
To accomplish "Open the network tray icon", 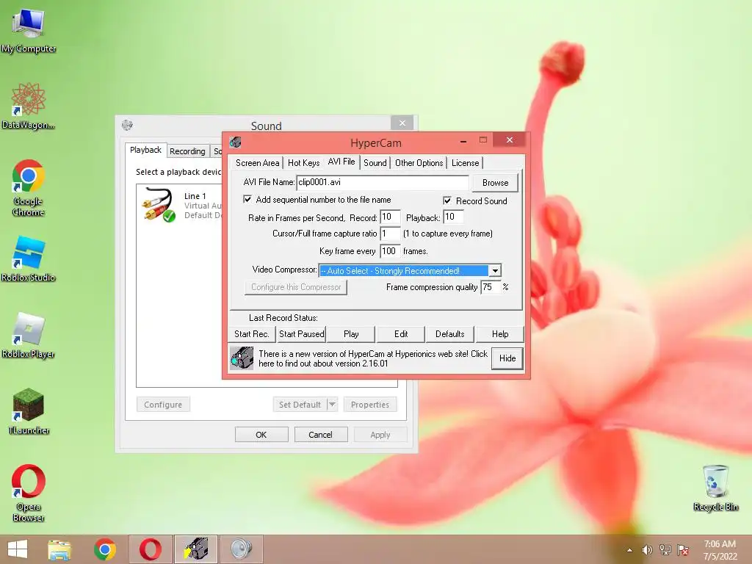I will [x=665, y=550].
